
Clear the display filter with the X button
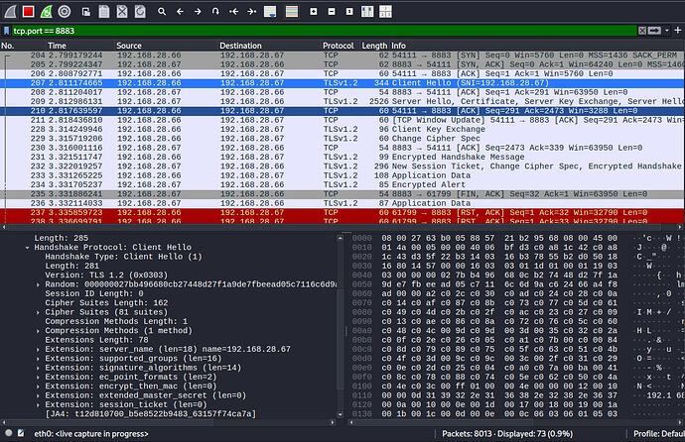click(642, 31)
